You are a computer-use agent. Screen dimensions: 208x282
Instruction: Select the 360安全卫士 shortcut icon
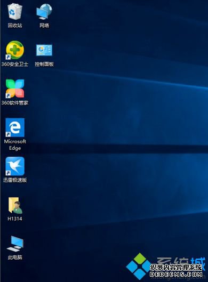click(x=15, y=50)
